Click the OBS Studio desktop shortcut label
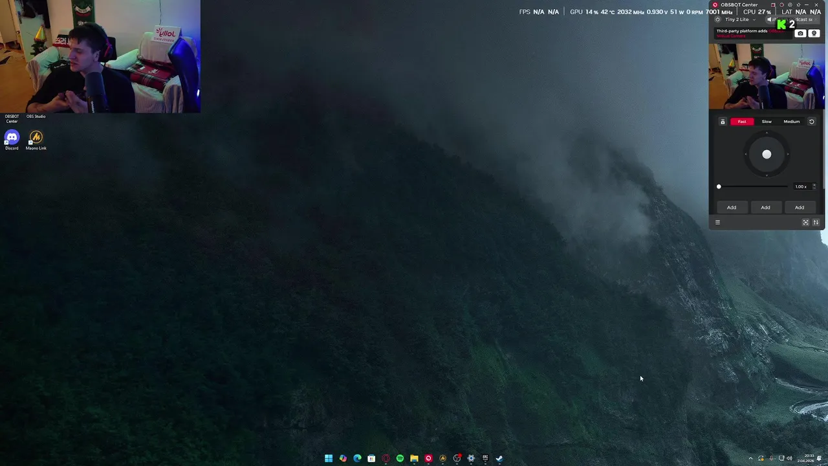Viewport: 828px width, 466px height. pos(36,116)
